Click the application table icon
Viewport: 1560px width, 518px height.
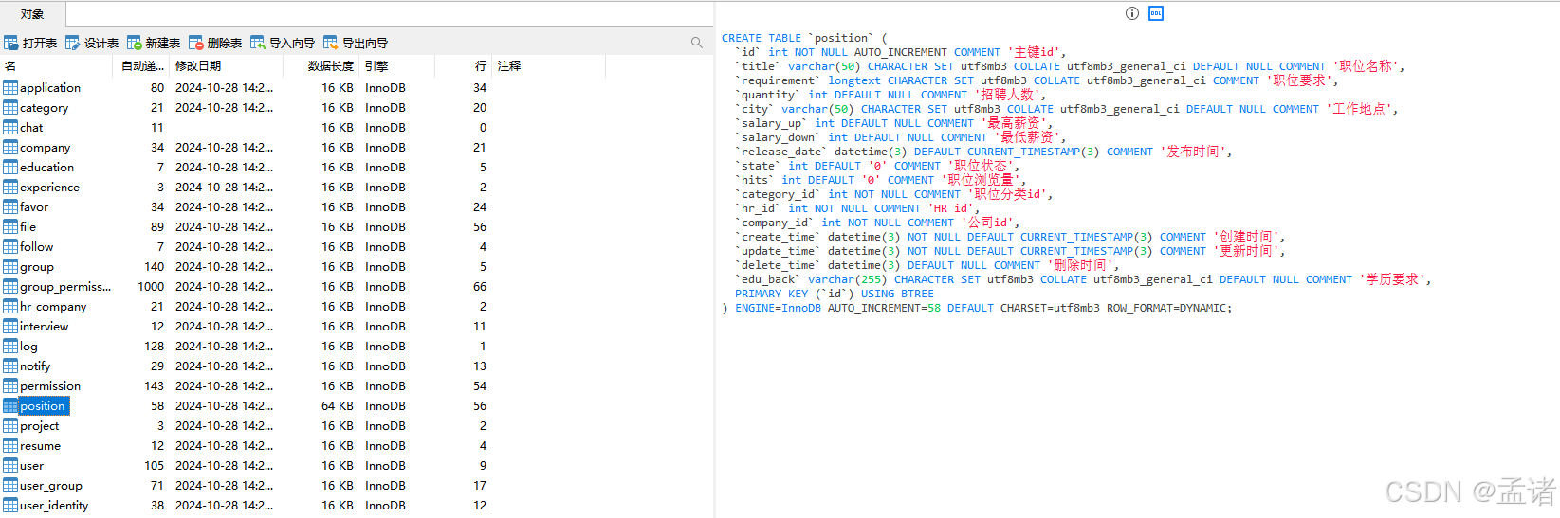10,87
